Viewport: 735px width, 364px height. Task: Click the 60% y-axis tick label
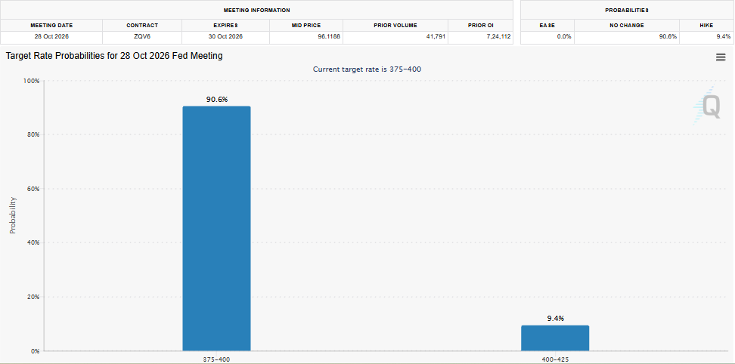click(33, 189)
